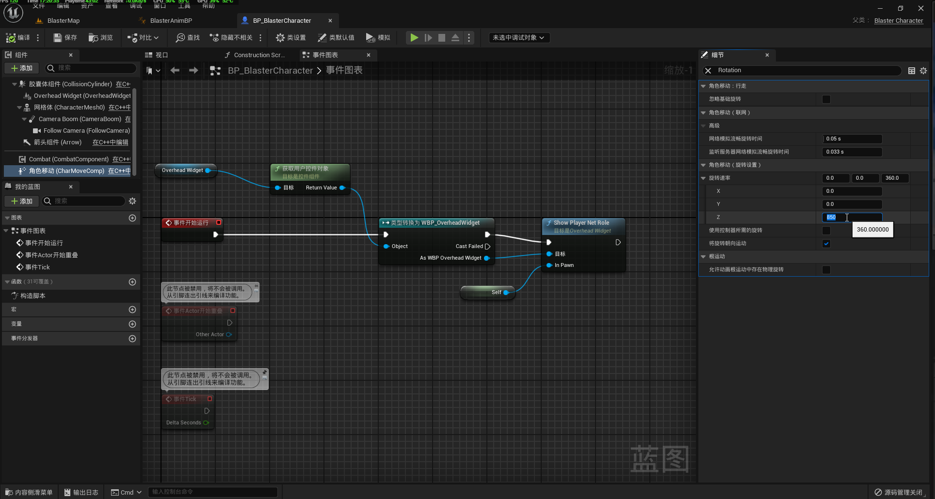Toggle 使用控制器所需的旋转 checkbox
935x499 pixels.
click(826, 231)
